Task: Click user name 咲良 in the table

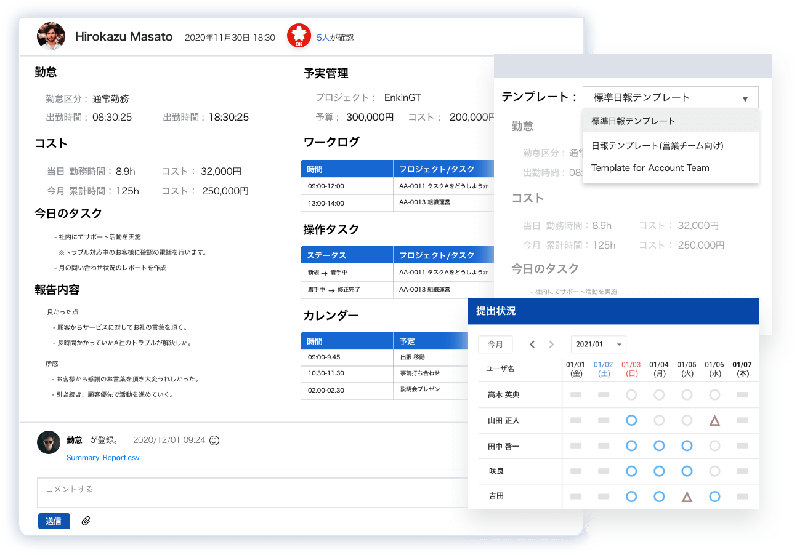Action: pos(496,471)
